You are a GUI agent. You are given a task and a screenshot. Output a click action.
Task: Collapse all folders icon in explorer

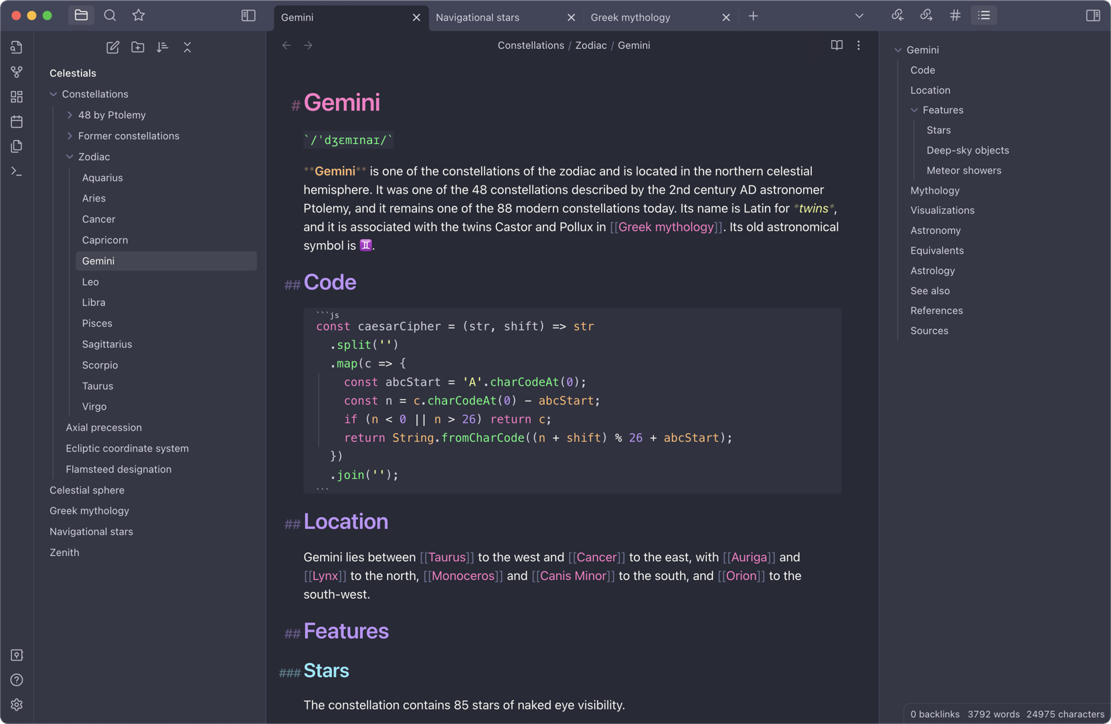pyautogui.click(x=187, y=47)
